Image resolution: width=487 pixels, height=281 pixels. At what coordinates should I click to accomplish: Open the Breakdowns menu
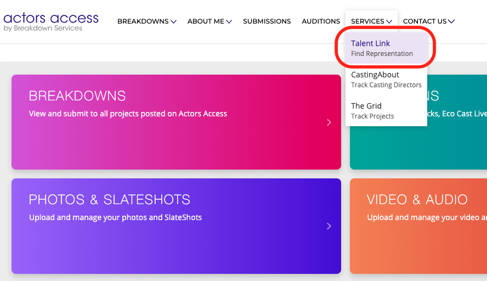tap(147, 21)
